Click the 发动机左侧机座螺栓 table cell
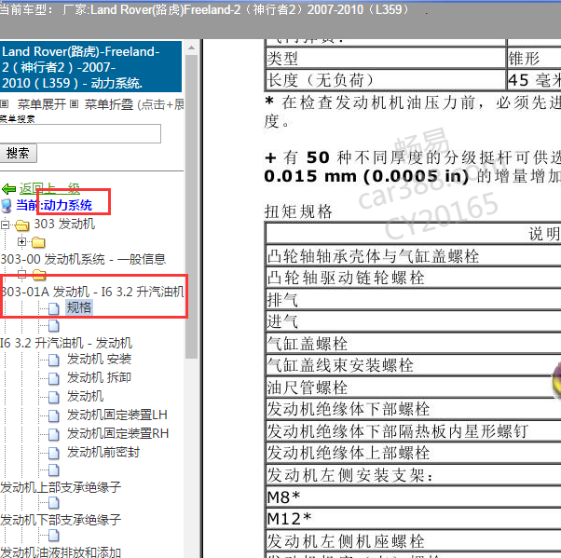This screenshot has width=561, height=558. pos(413,541)
